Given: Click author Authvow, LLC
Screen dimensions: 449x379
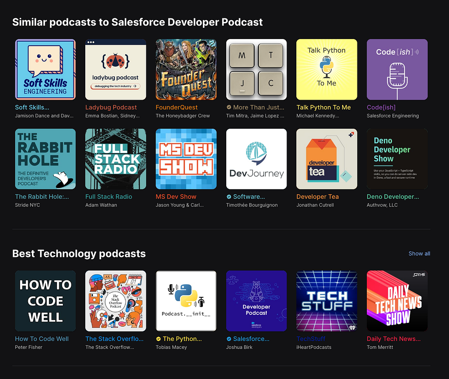Looking at the screenshot, I should [x=382, y=205].
